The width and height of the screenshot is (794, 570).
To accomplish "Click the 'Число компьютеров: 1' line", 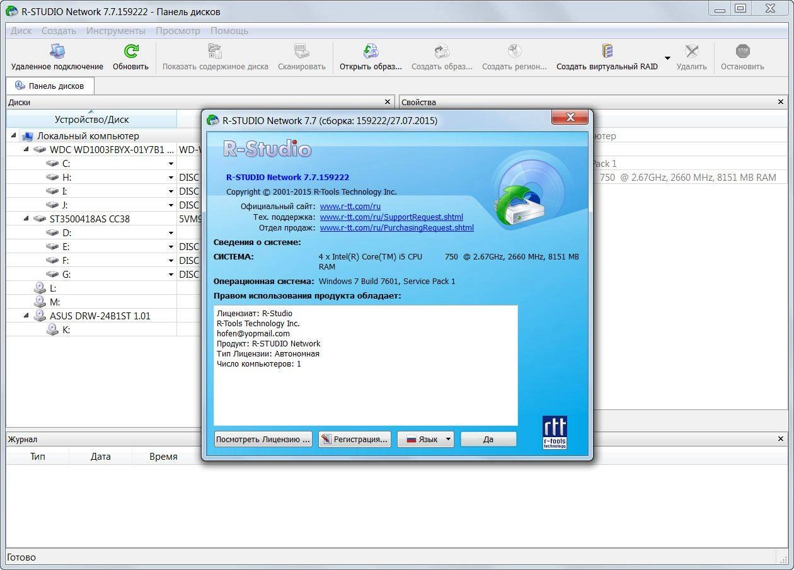I will (259, 364).
